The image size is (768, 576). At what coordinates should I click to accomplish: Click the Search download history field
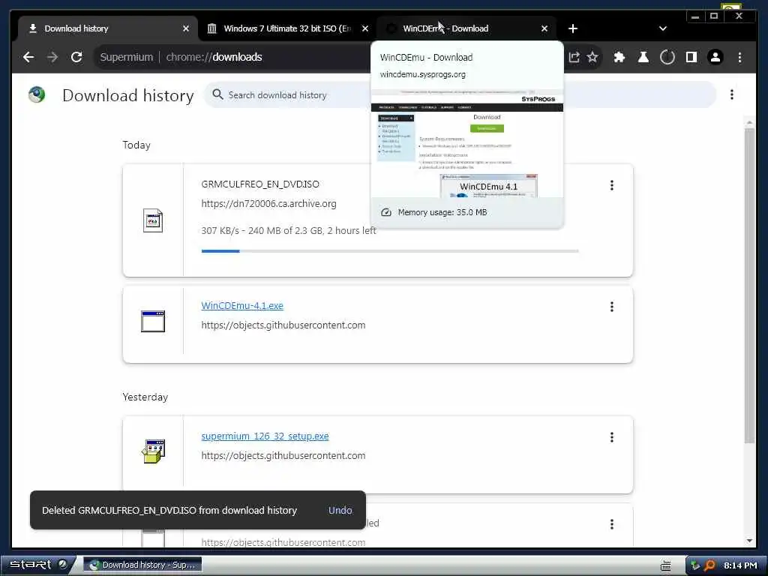460,94
